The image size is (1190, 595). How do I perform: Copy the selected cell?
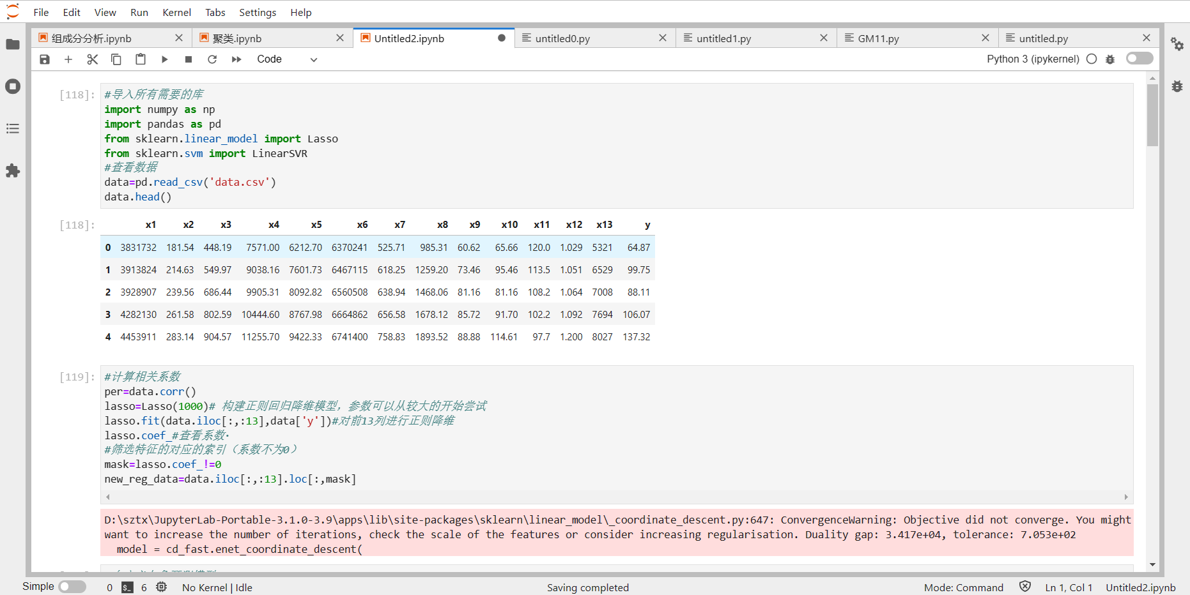click(116, 59)
